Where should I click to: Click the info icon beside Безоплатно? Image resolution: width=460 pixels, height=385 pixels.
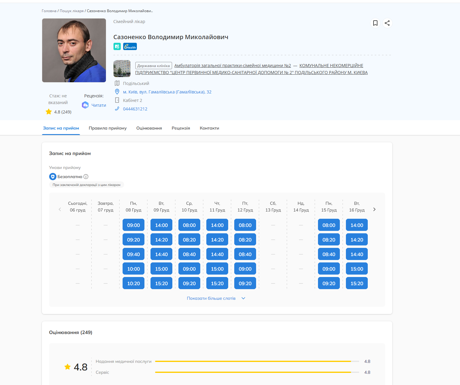coord(86,177)
